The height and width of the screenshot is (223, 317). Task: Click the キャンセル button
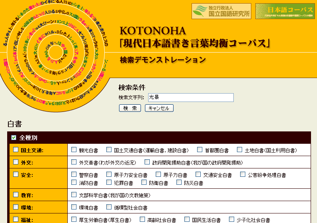point(159,108)
